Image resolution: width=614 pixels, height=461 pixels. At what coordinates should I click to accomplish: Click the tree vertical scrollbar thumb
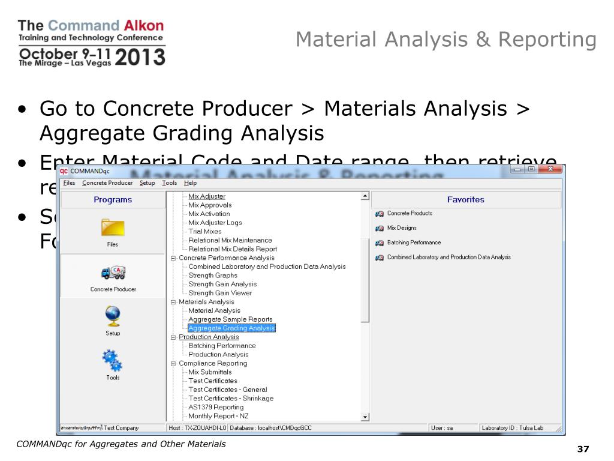[x=365, y=280]
